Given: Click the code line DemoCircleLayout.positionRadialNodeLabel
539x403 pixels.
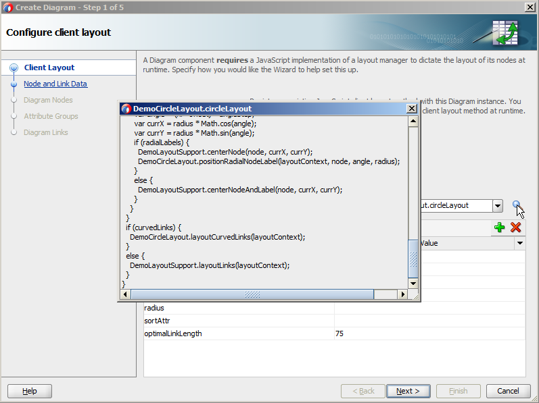Looking at the screenshot, I should (268, 161).
